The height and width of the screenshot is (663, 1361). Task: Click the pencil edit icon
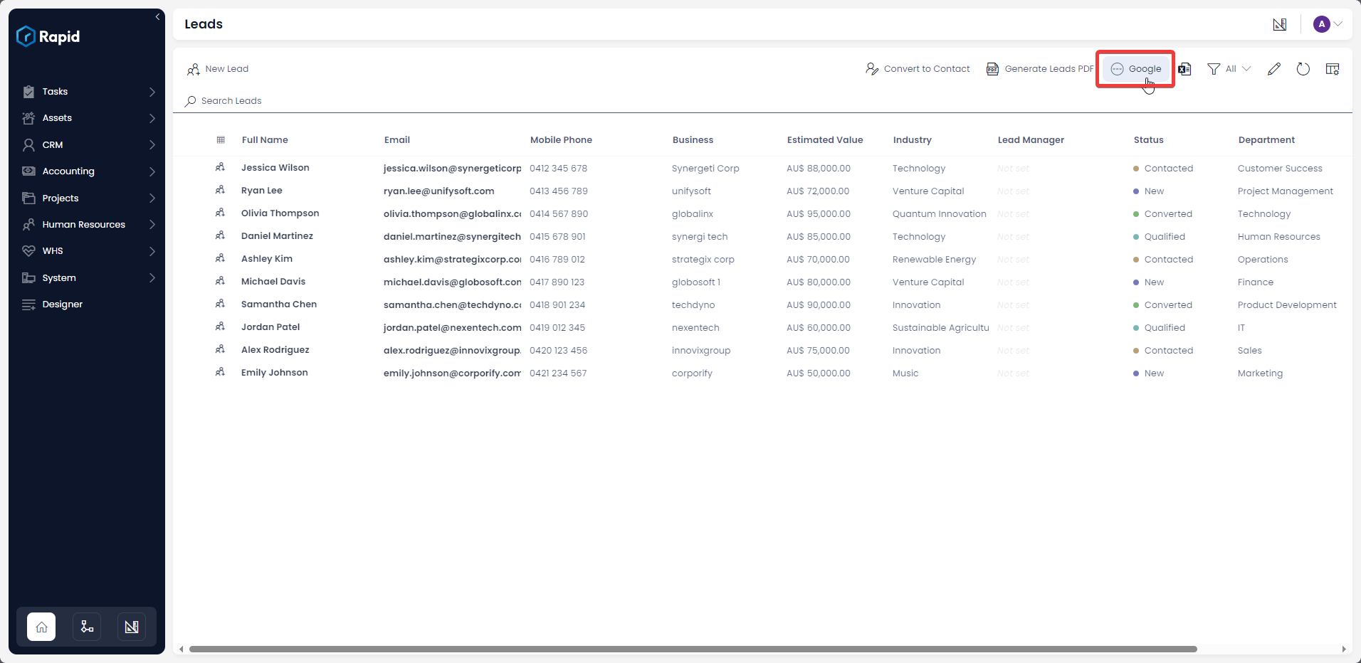click(x=1274, y=69)
